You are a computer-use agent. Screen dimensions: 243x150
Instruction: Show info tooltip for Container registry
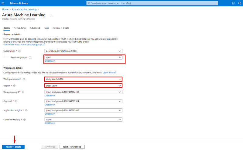coord(25,119)
